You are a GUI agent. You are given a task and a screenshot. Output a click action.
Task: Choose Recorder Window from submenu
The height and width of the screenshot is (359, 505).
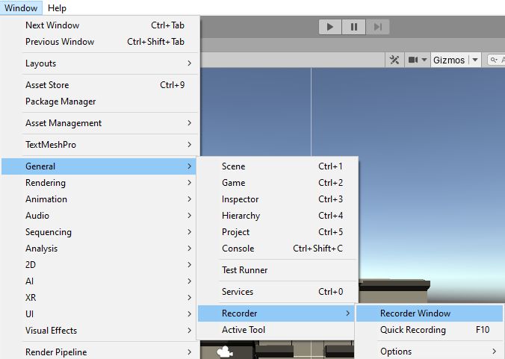tap(415, 313)
